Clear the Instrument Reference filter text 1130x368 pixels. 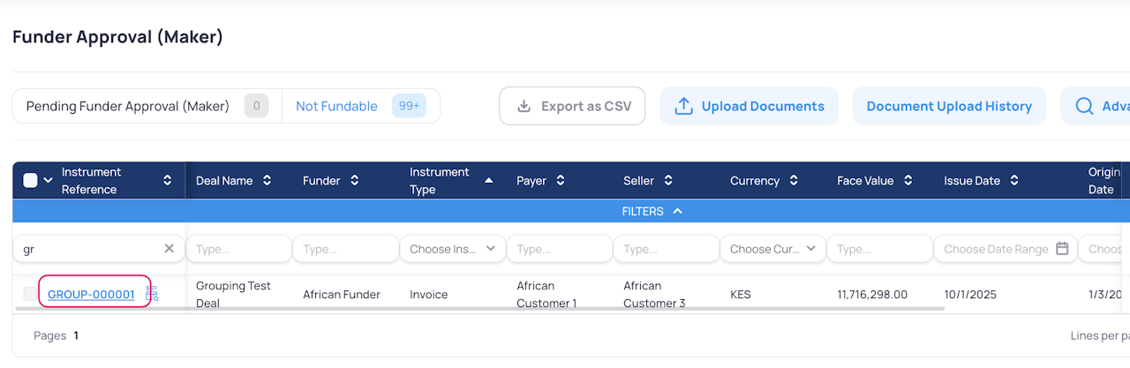[169, 249]
